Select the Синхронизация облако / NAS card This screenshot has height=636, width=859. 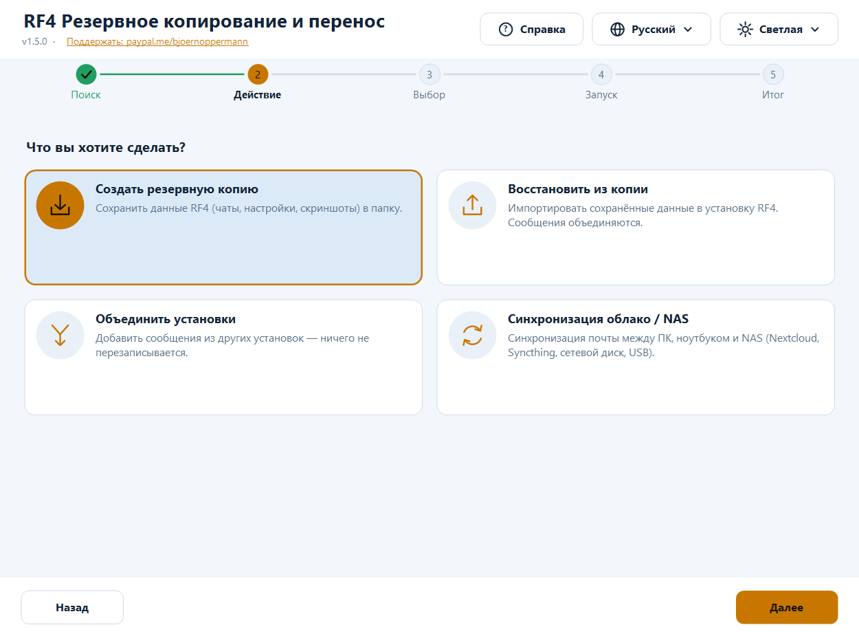[x=636, y=358]
